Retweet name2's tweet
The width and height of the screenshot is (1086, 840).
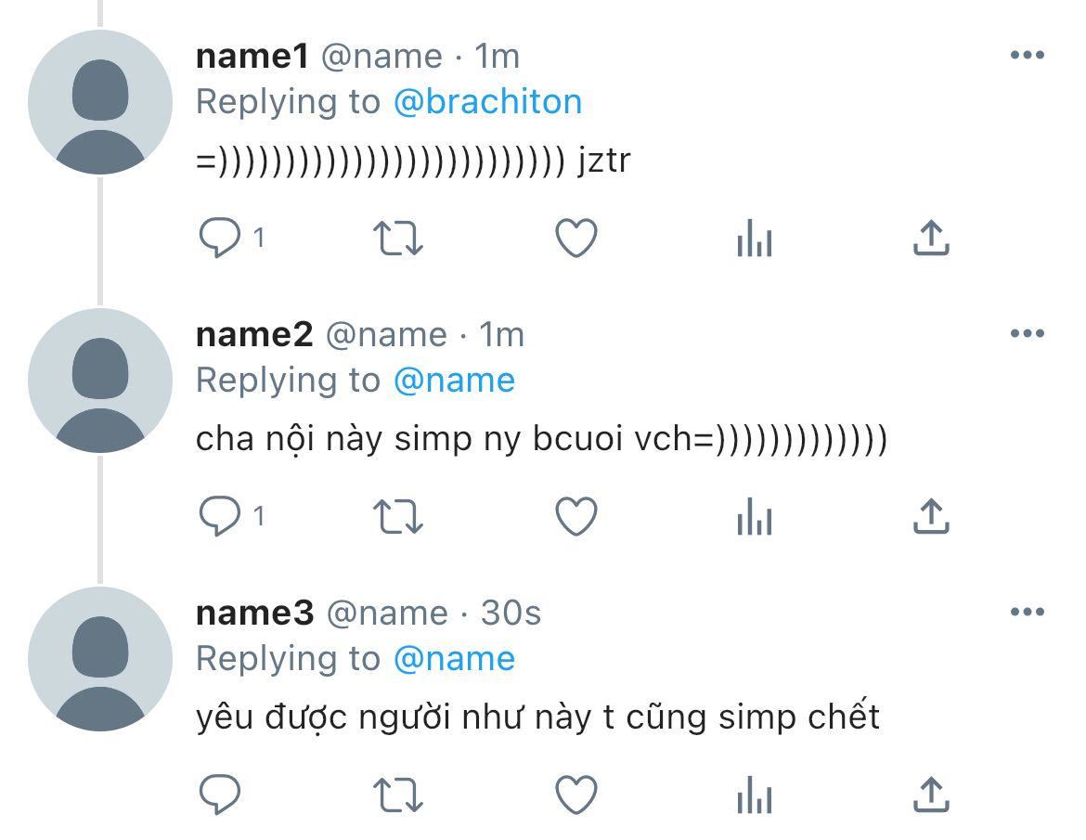click(x=397, y=517)
